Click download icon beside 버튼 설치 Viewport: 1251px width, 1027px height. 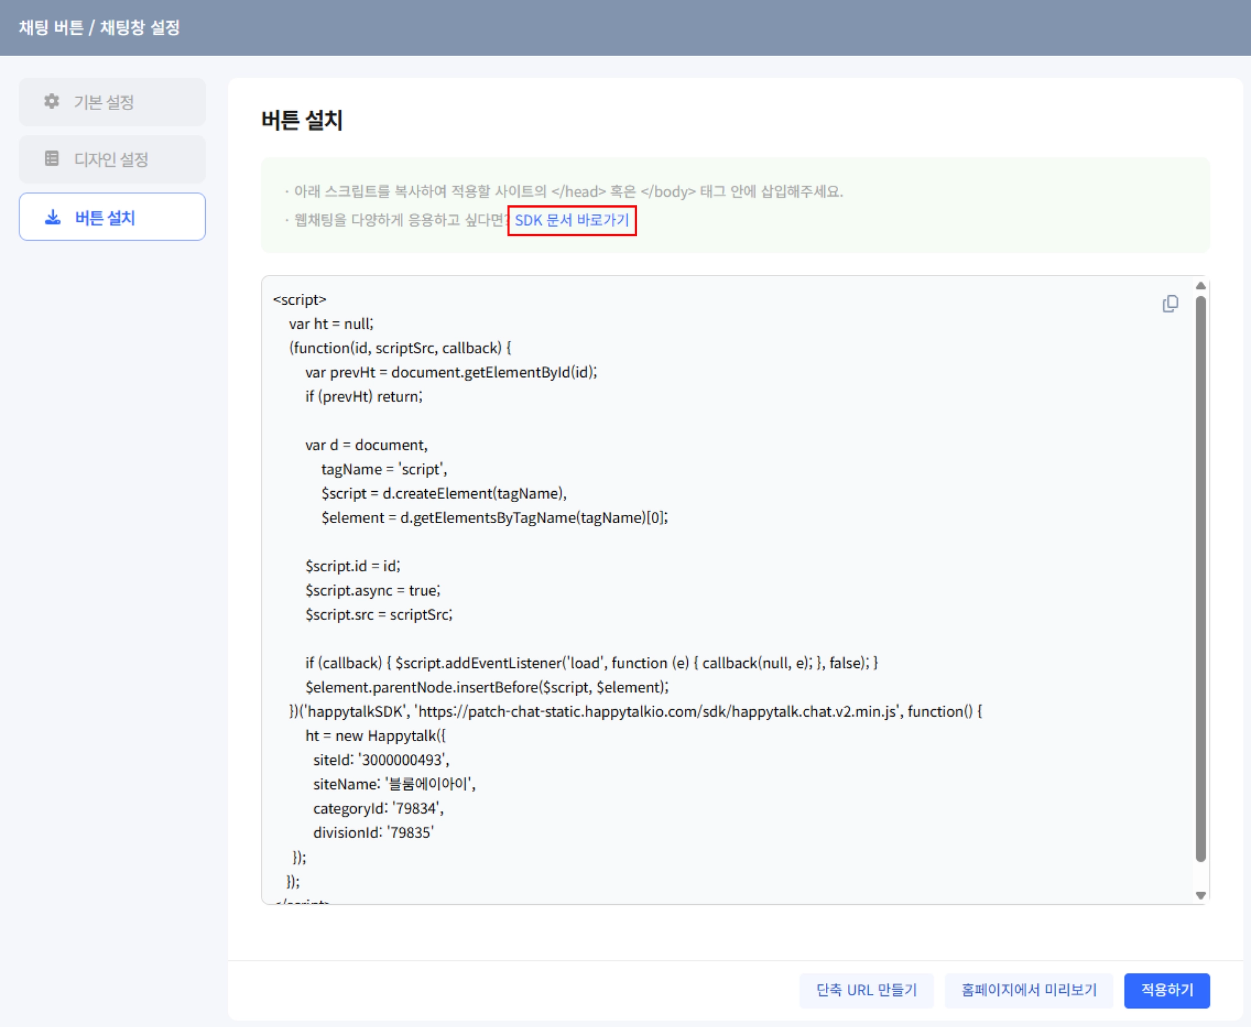[x=53, y=217]
